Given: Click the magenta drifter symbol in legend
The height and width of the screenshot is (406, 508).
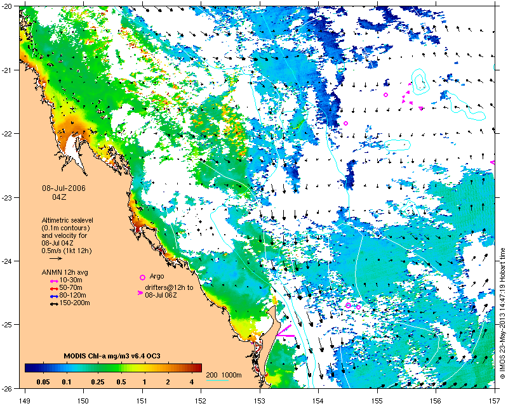Looking at the screenshot, I should (x=140, y=292).
